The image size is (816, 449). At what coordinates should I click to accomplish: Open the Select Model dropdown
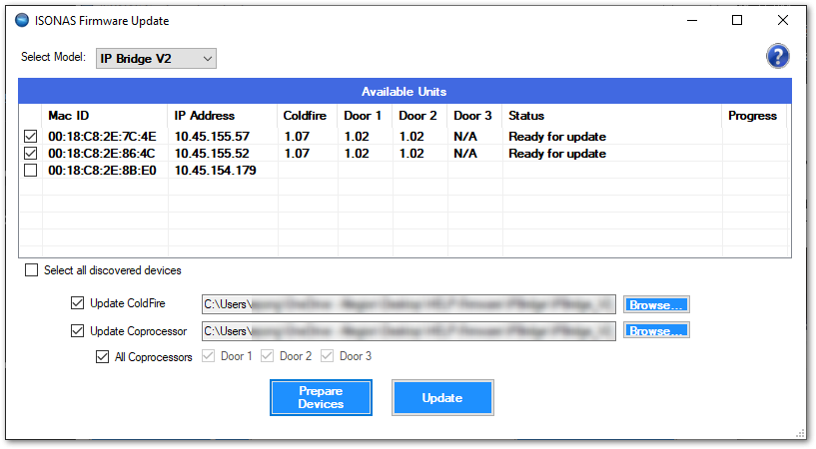(x=156, y=58)
